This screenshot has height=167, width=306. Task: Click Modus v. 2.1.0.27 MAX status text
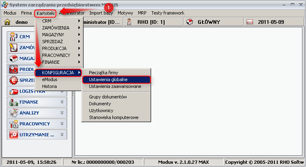(x=184, y=162)
